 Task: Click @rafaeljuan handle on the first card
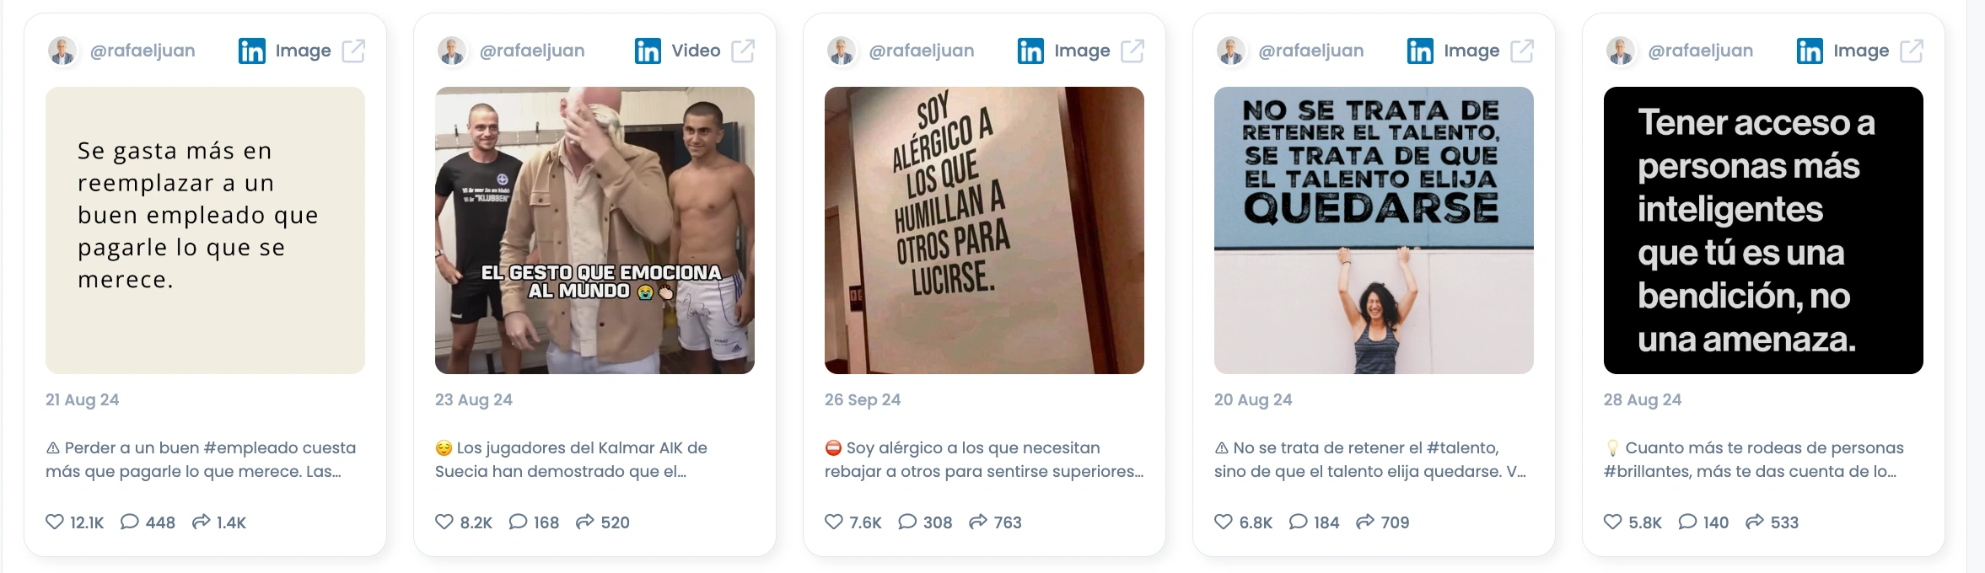(x=143, y=51)
